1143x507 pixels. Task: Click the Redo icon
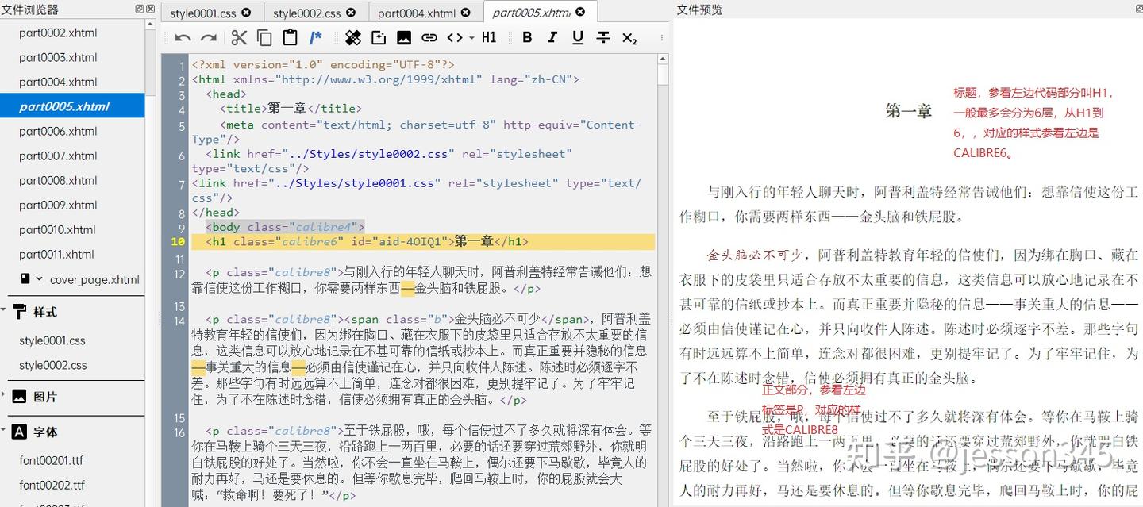tap(208, 37)
